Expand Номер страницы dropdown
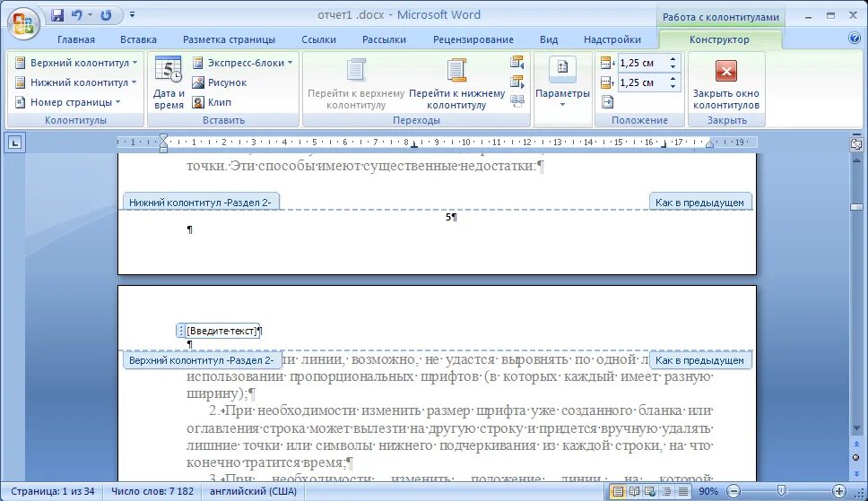868x501 pixels. 67,102
